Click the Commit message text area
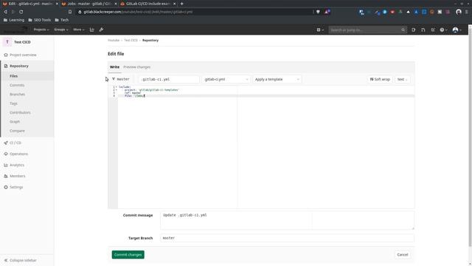 pos(287,220)
